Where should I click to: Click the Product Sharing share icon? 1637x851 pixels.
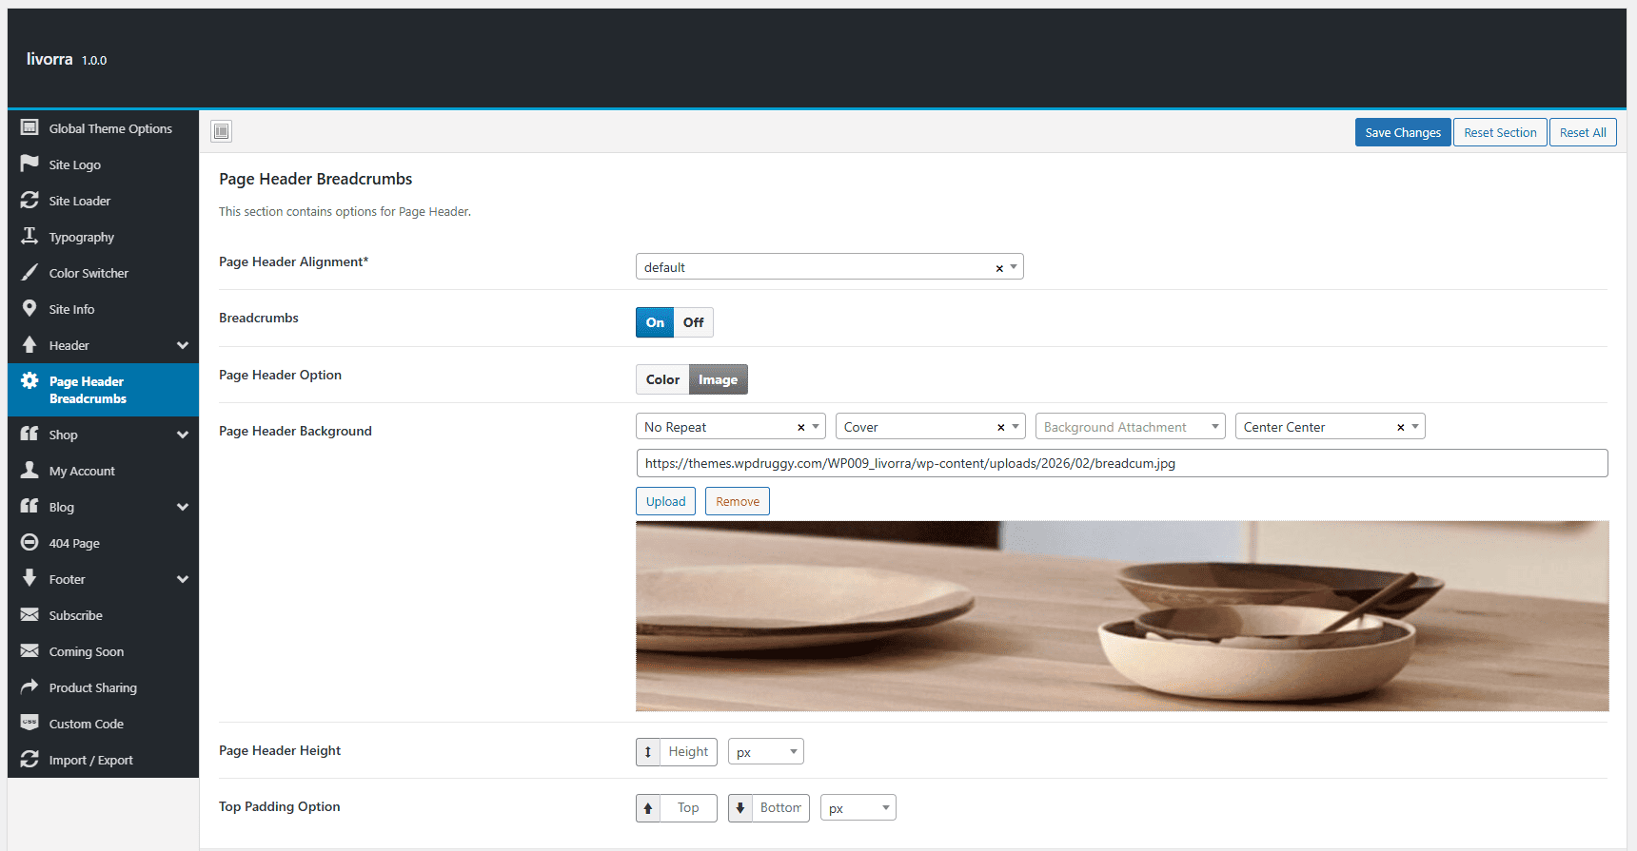point(30,687)
